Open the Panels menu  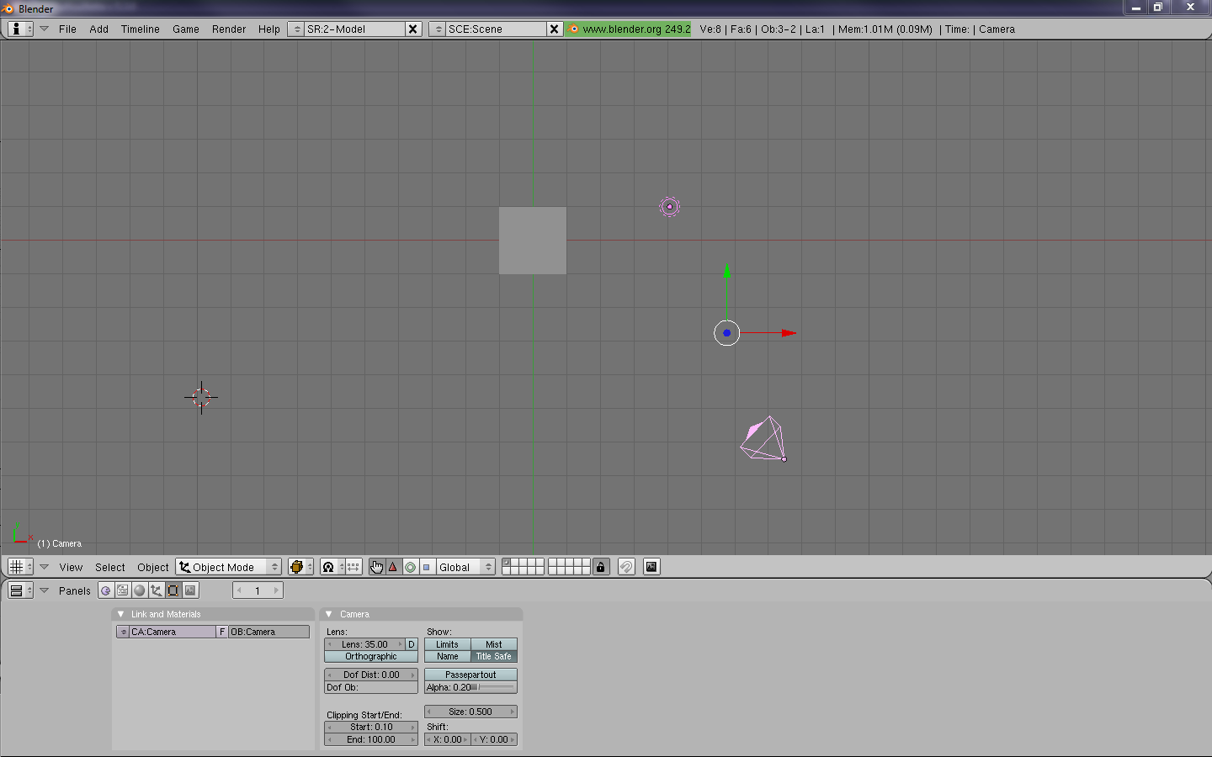(x=75, y=590)
